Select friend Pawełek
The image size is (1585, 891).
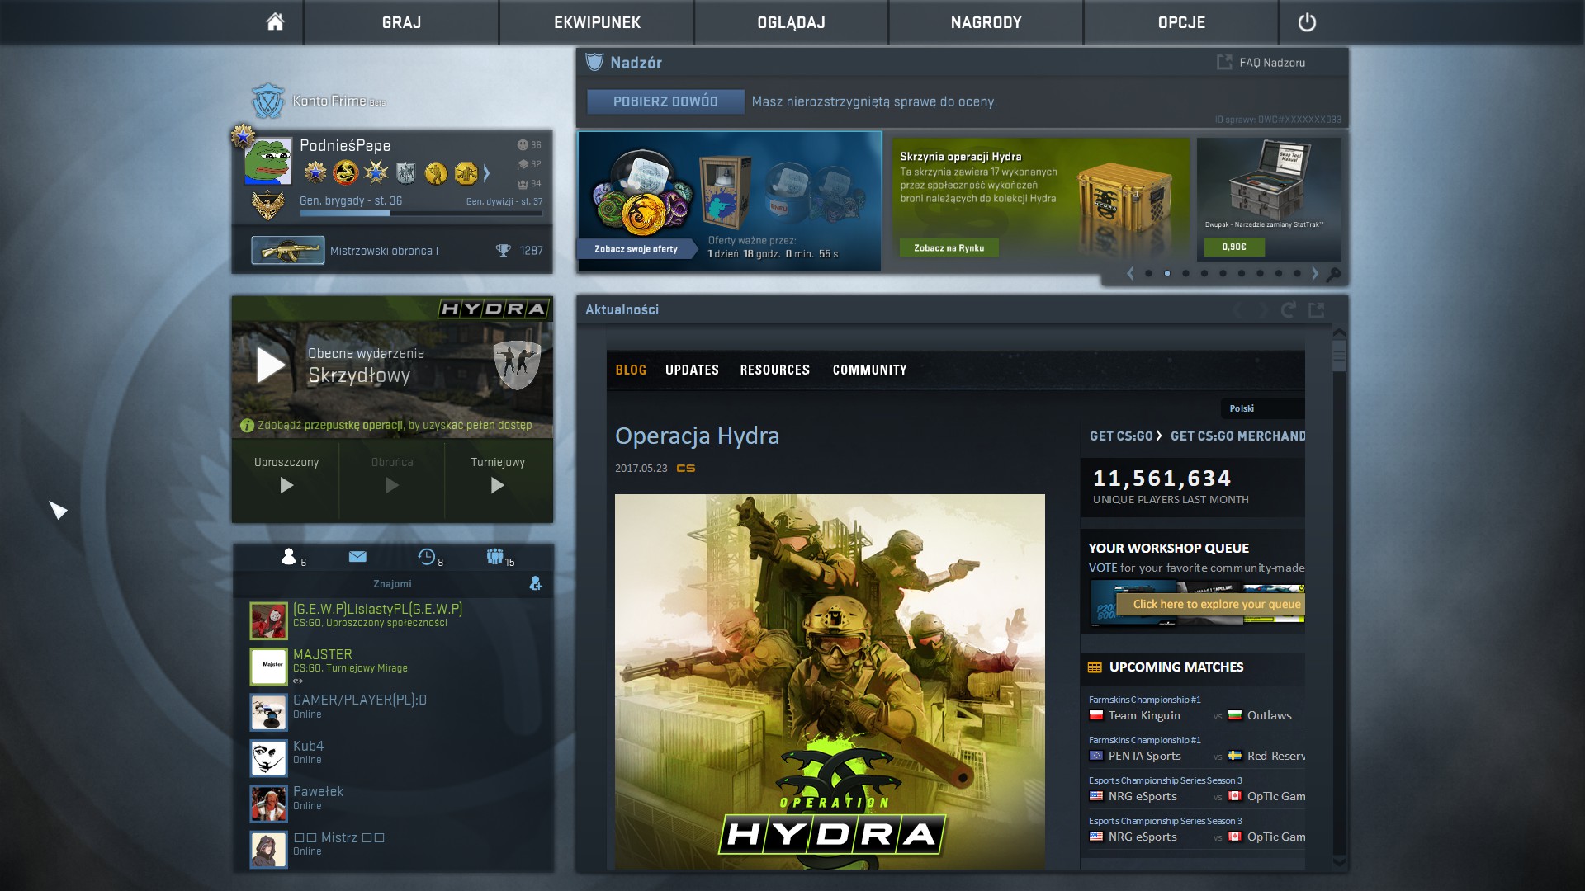tap(393, 804)
